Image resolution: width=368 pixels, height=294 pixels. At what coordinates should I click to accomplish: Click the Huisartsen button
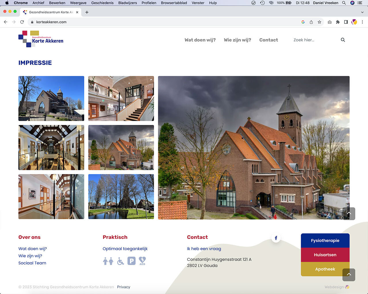325,255
